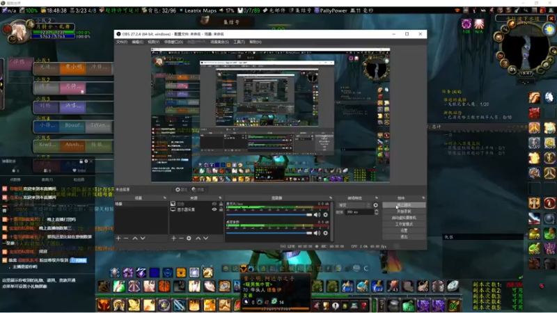Screen dimensions: 557x313
Task: Select Tiffan raid frame in group 4
Action: (99, 126)
